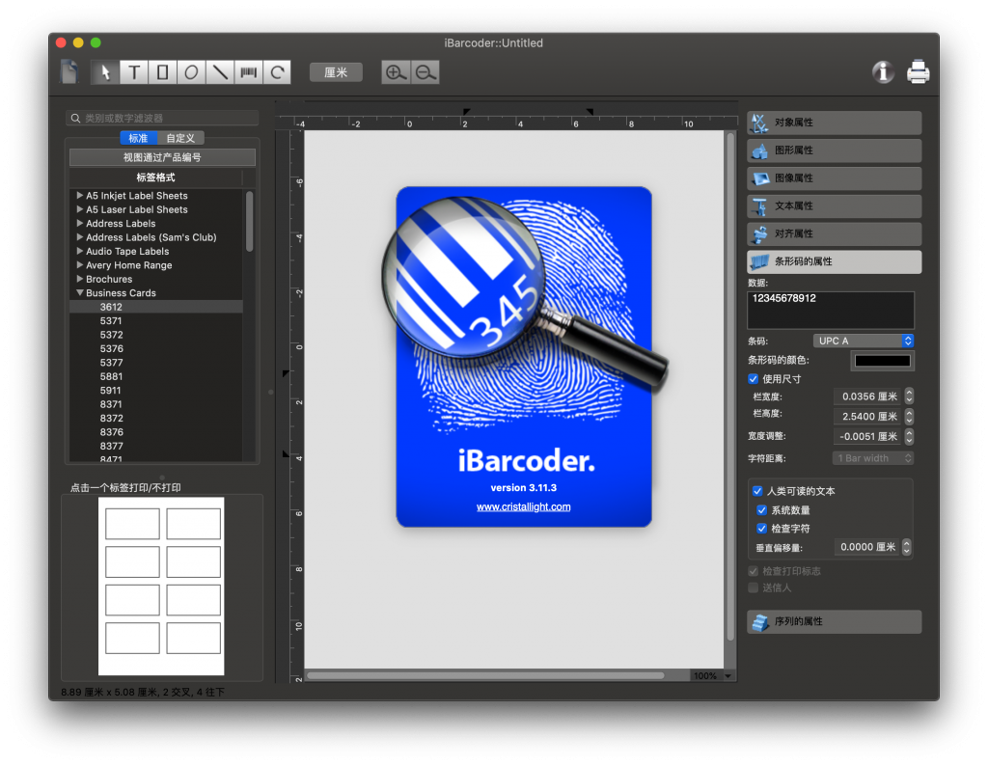This screenshot has width=988, height=765.
Task: Expand A5 Laser Label Sheets
Action: point(79,209)
